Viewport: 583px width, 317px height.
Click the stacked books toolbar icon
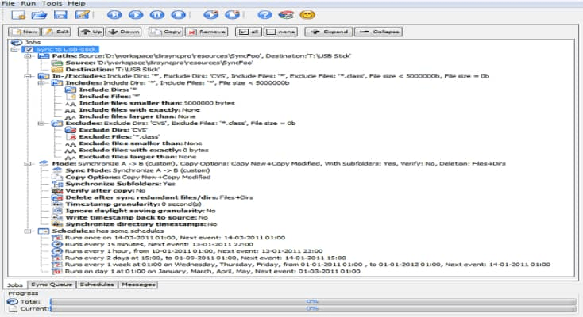pyautogui.click(x=286, y=15)
